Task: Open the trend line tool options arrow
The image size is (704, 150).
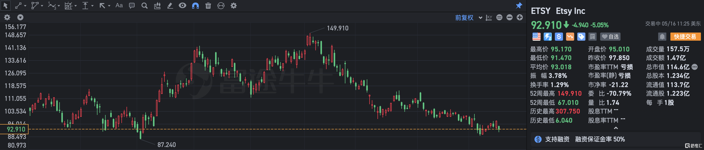Action: pyautogui.click(x=25, y=6)
